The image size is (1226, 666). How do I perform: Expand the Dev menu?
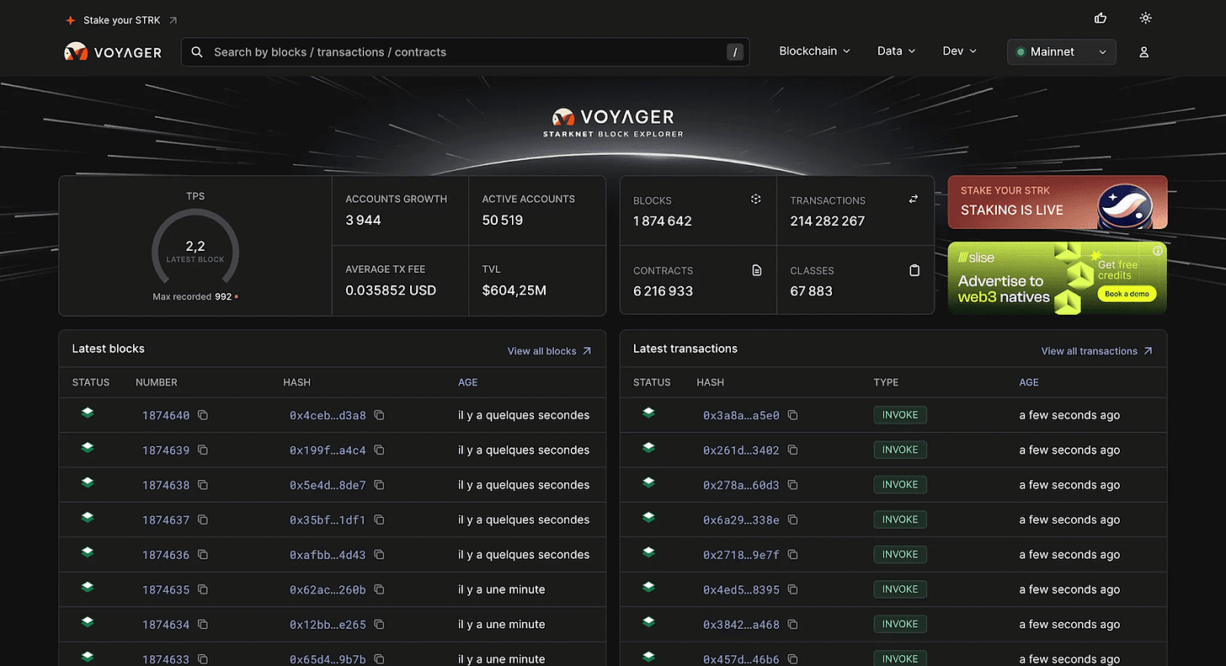(960, 51)
